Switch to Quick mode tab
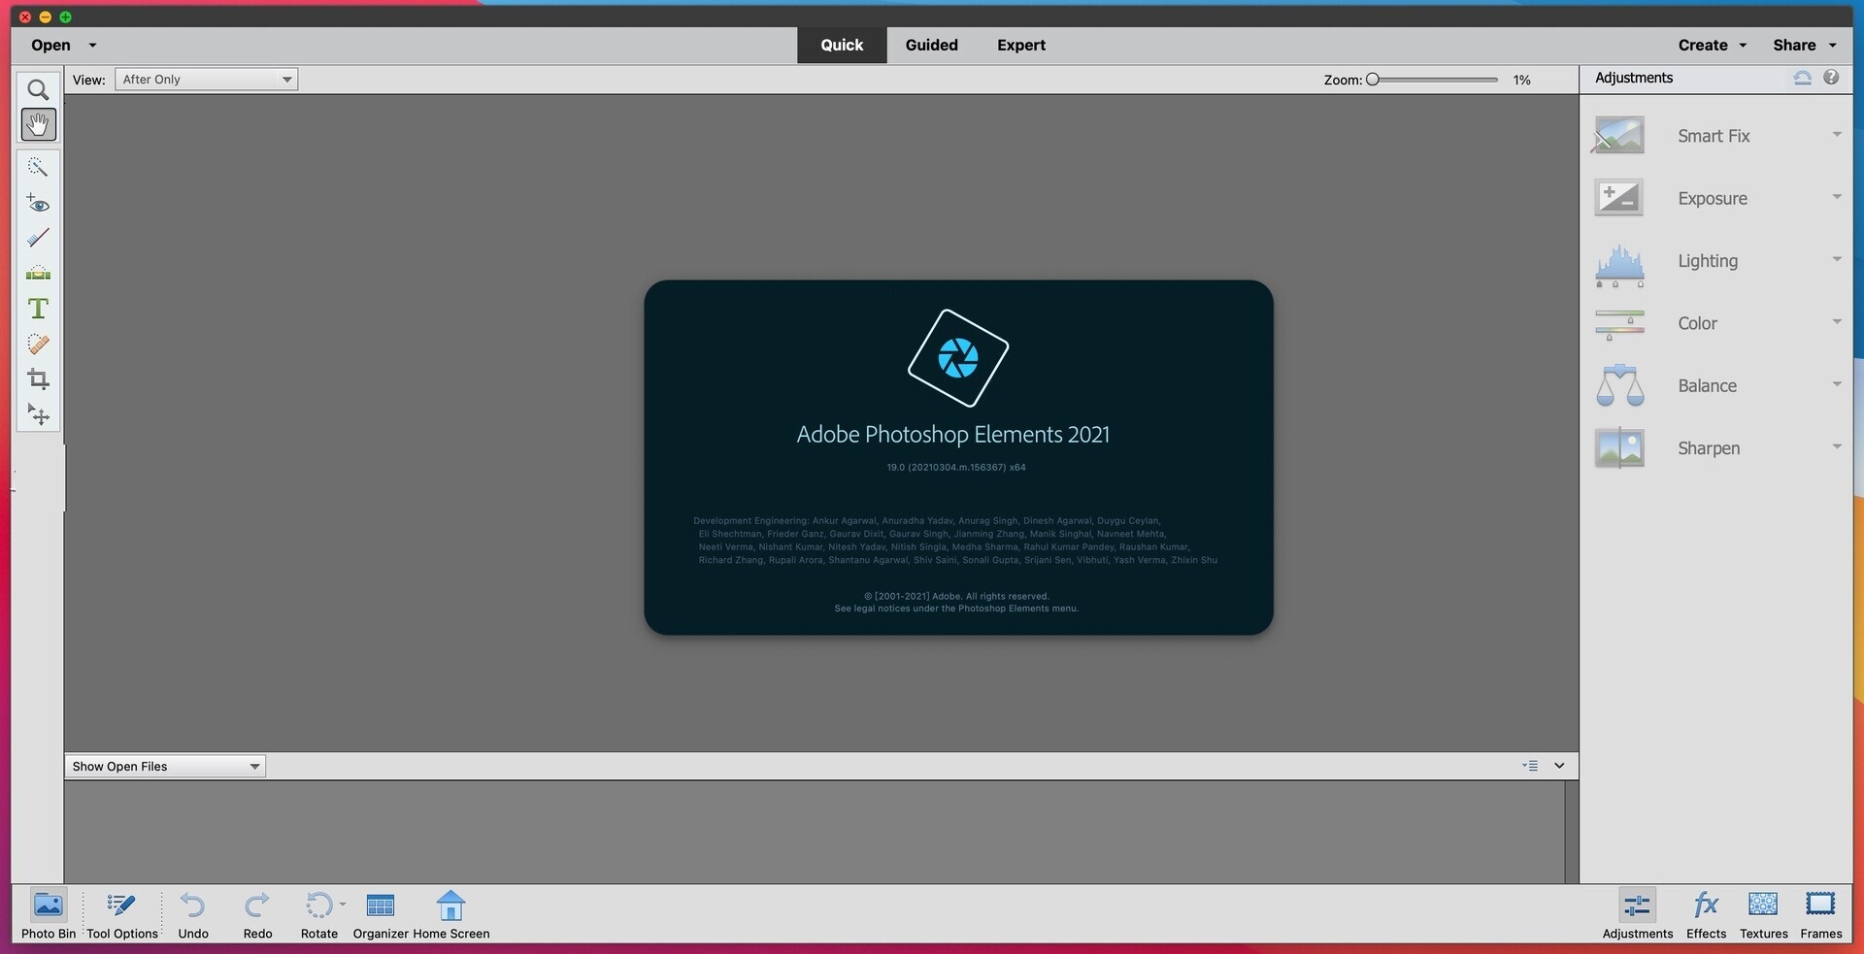Screen dimensions: 1864x954 click(x=842, y=45)
